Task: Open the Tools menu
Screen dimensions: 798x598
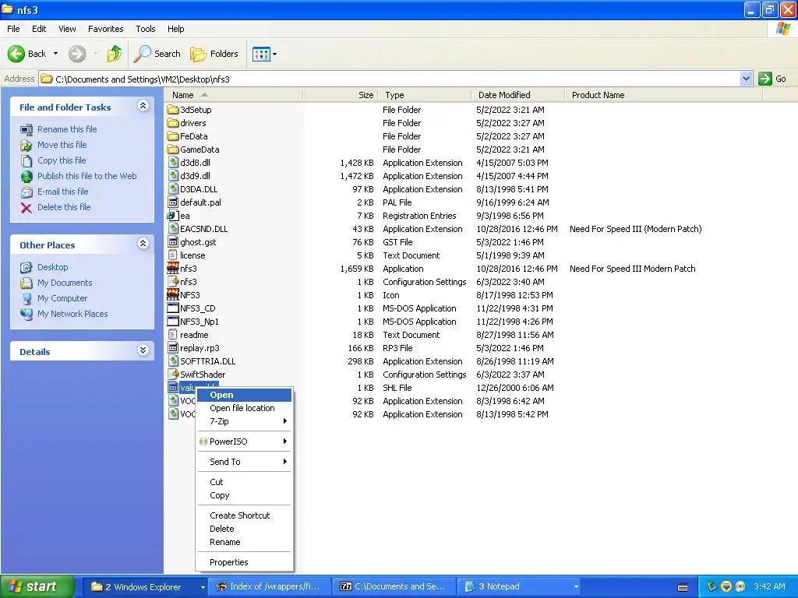Action: (146, 29)
